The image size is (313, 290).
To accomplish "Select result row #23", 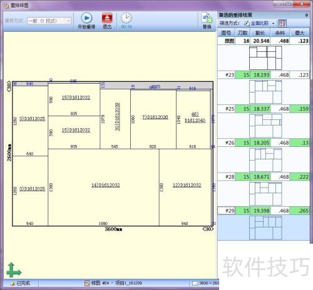I will click(x=264, y=75).
